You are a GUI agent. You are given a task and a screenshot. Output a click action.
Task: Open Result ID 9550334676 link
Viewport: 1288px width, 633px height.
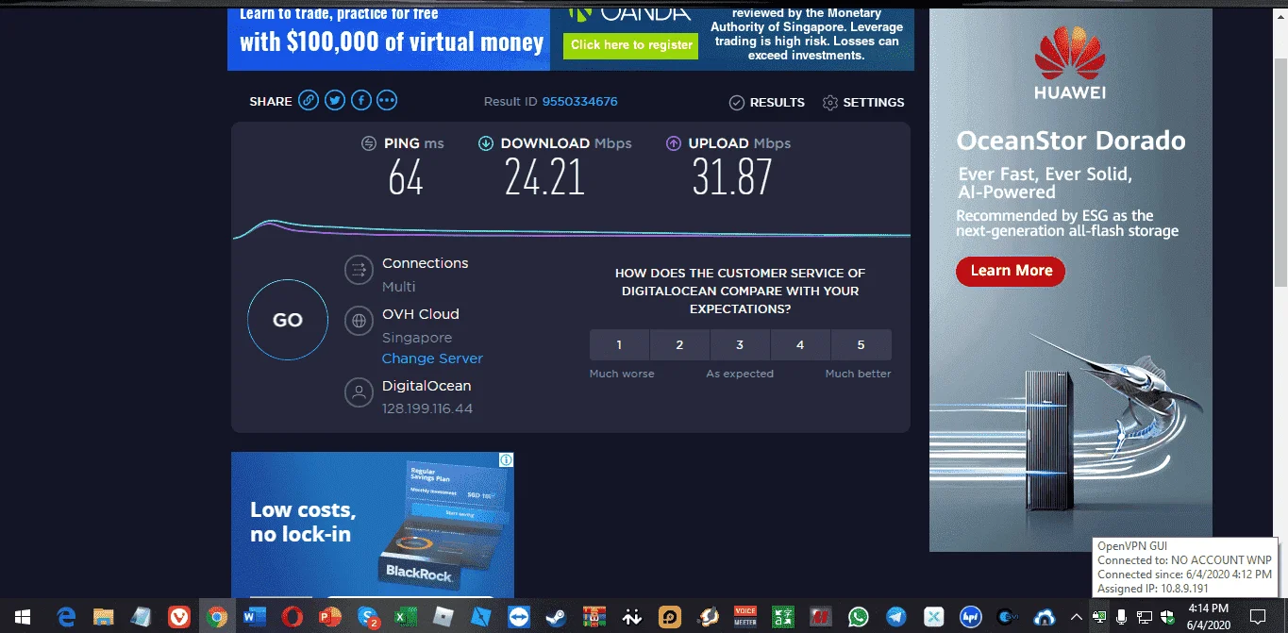click(x=580, y=102)
